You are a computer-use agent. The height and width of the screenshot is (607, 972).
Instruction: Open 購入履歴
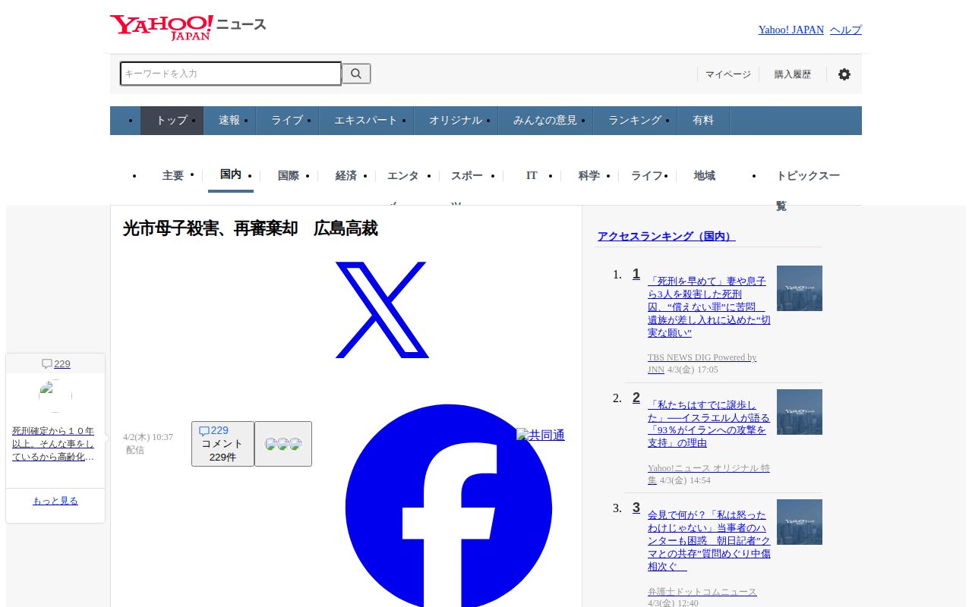coord(793,74)
